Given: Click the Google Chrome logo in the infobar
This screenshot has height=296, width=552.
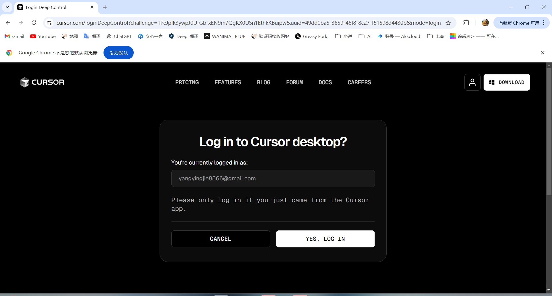Looking at the screenshot, I should click(x=9, y=53).
